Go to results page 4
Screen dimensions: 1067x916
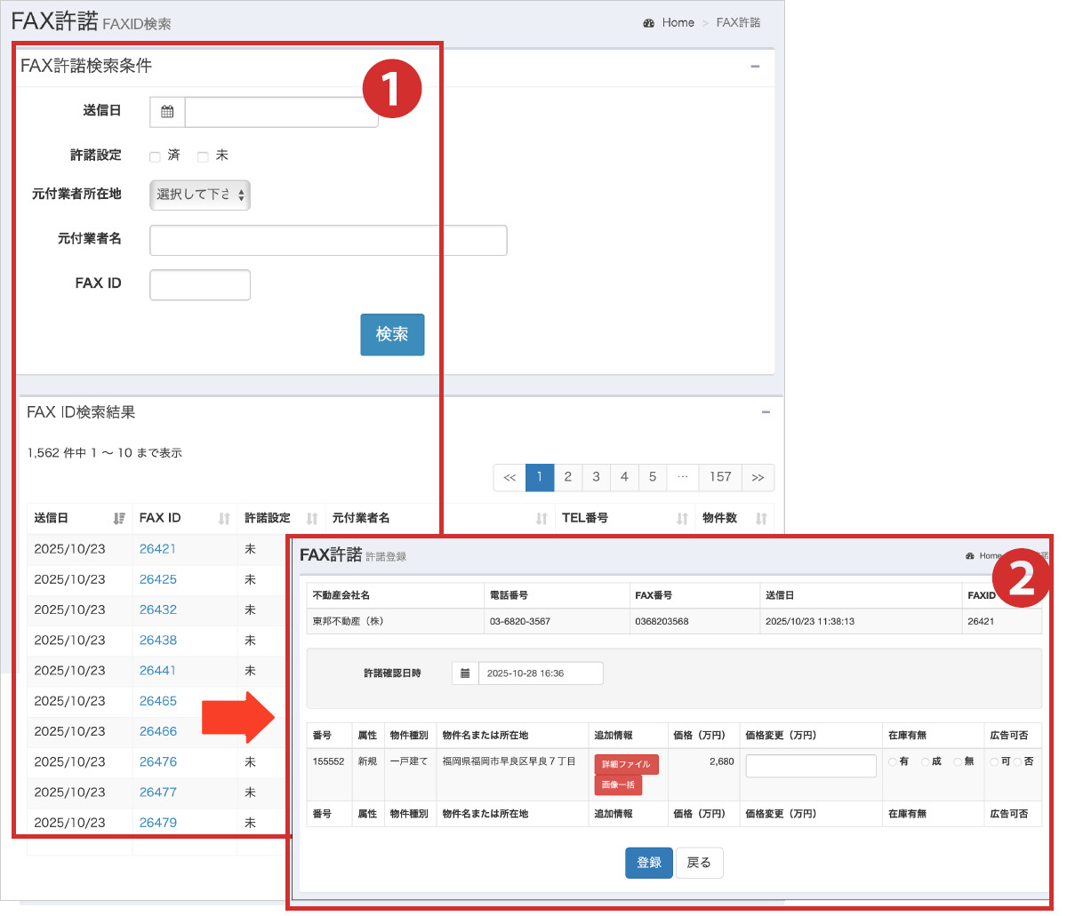coord(624,477)
